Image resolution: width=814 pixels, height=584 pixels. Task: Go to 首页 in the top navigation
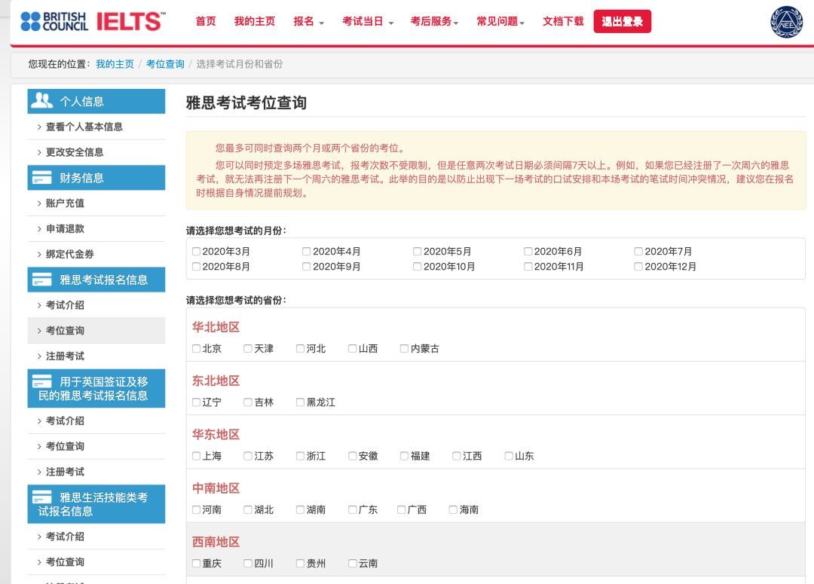(206, 22)
